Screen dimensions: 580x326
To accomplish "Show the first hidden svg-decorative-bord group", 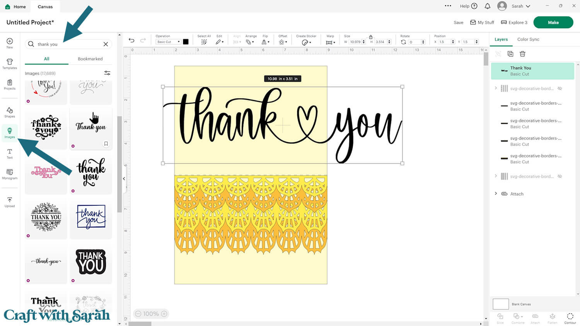I will [x=560, y=89].
